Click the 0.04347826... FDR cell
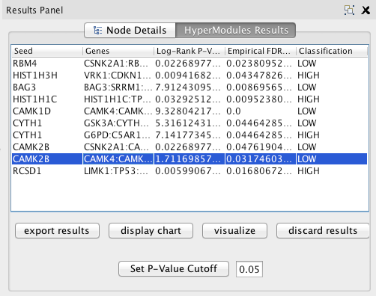 pos(261,75)
